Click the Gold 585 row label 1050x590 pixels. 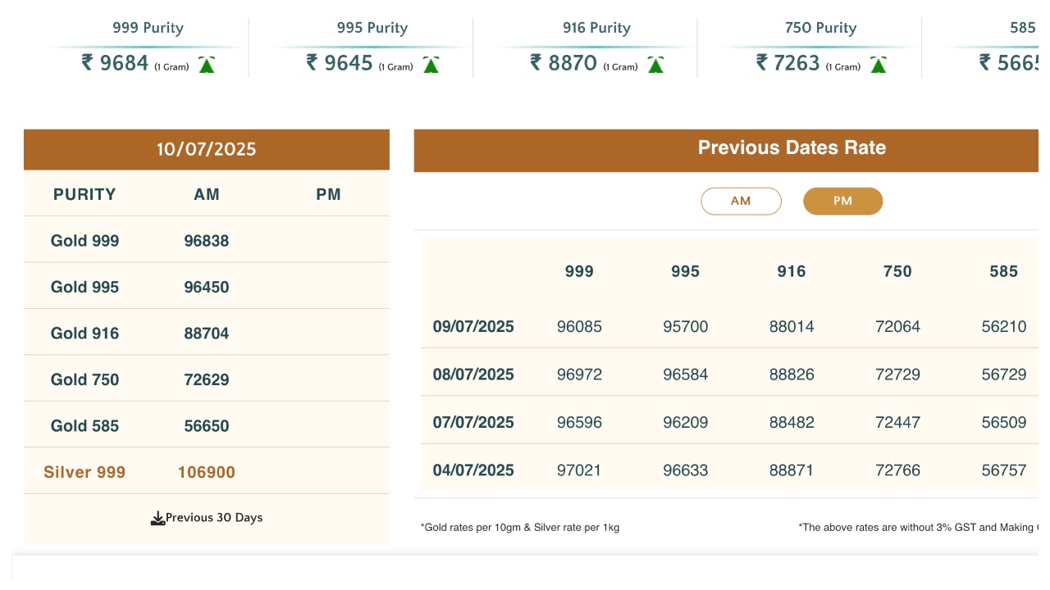84,426
